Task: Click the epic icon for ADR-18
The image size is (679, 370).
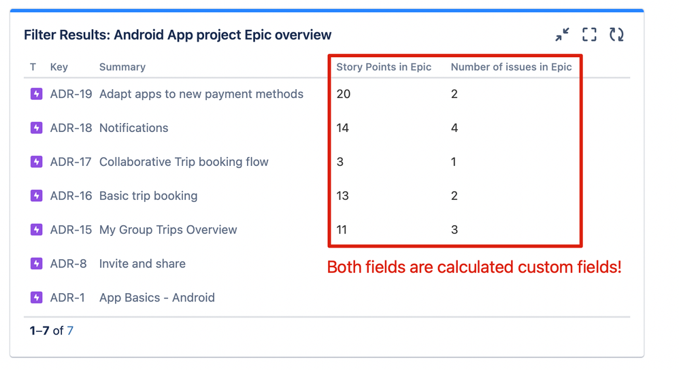Action: tap(36, 128)
